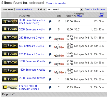Click the 1d 22h 17m time left
This screenshot has width=108, height=97.
pyautogui.click(x=97, y=29)
